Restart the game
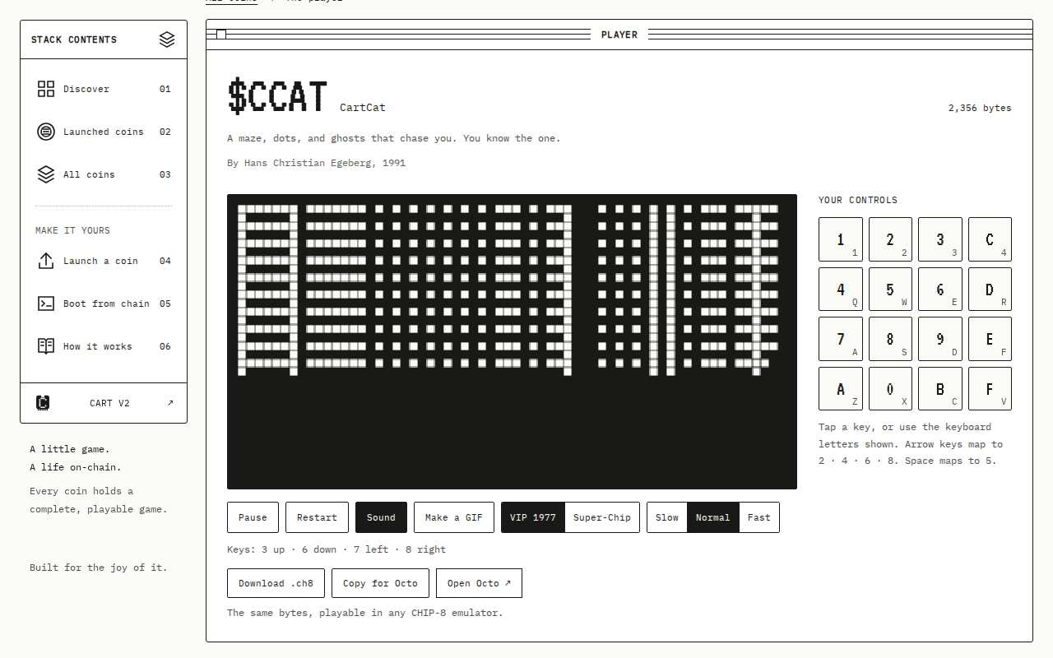 [317, 517]
